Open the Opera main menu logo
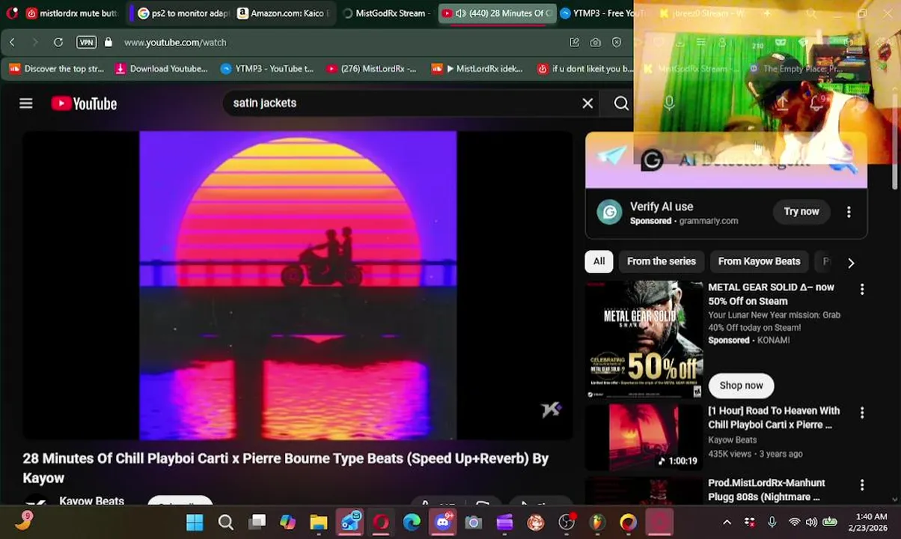 click(x=11, y=13)
